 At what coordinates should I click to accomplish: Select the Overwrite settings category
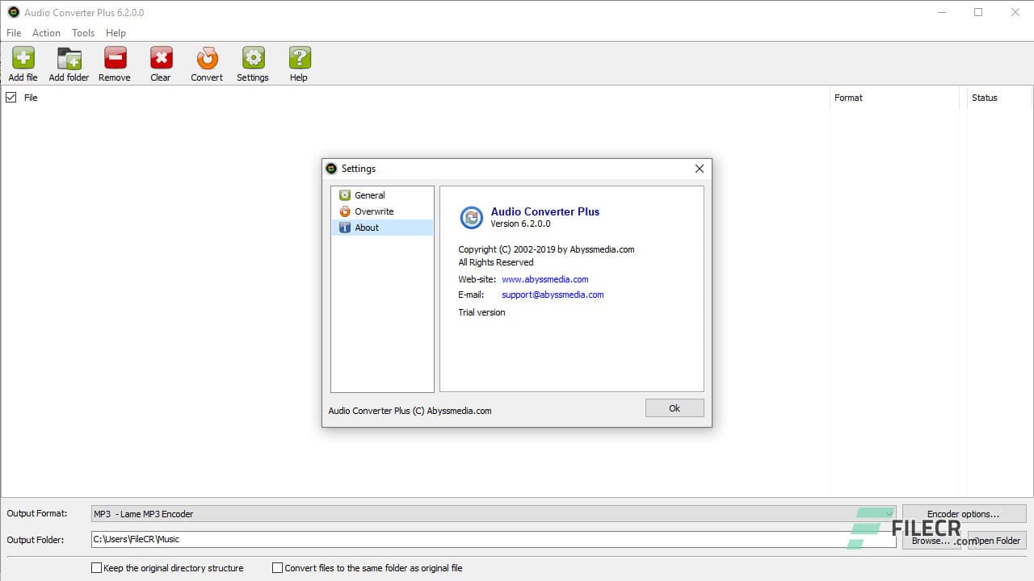click(374, 211)
